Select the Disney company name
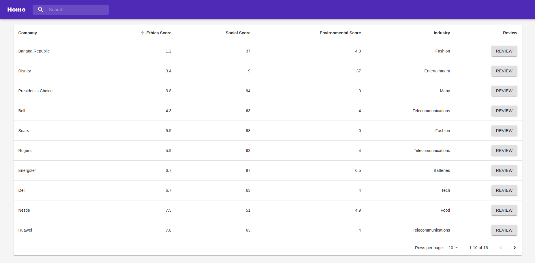Image resolution: width=535 pixels, height=263 pixels. tap(25, 71)
